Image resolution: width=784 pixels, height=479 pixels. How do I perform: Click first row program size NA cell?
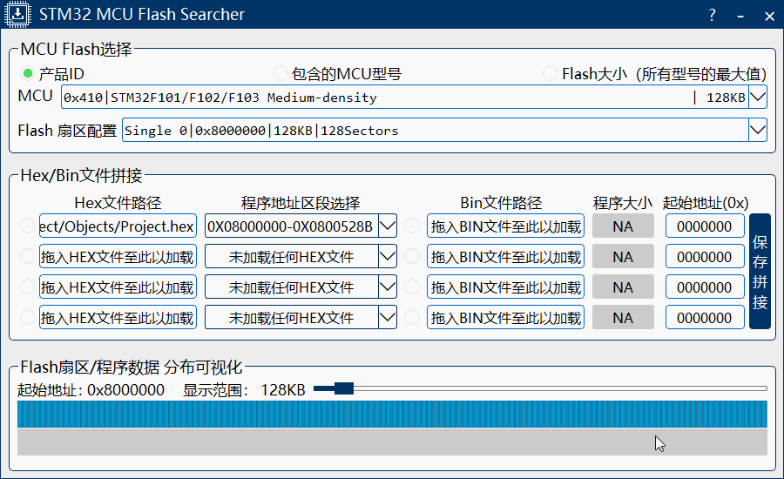tap(623, 226)
